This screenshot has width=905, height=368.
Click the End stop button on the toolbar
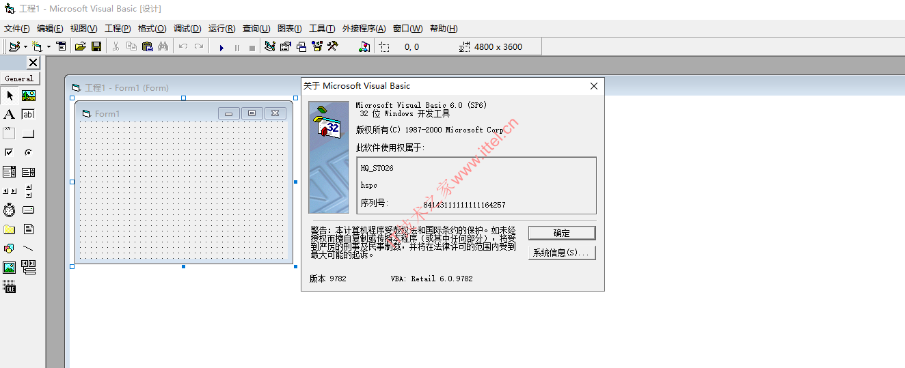tap(252, 47)
